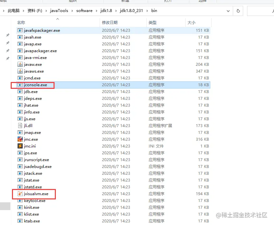This screenshot has height=225, width=274.
Task: Click the jinfo.exe file icon
Action: [x=20, y=112]
